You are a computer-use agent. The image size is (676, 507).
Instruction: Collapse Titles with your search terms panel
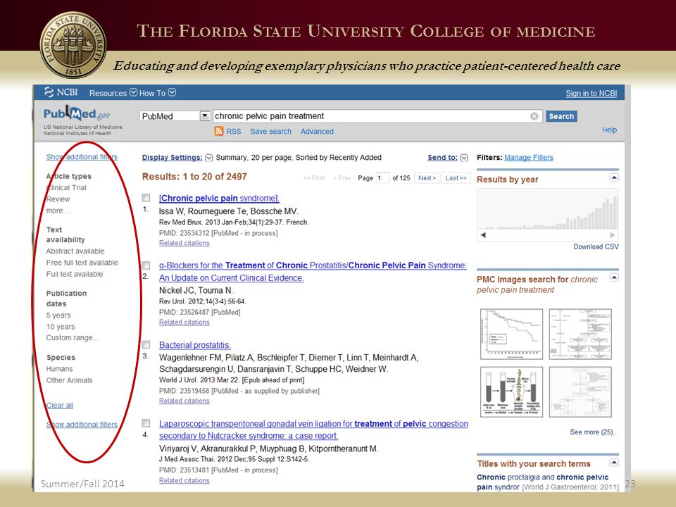(x=614, y=462)
